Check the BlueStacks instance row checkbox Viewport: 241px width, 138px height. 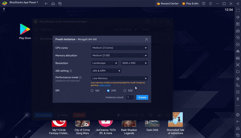36,39
